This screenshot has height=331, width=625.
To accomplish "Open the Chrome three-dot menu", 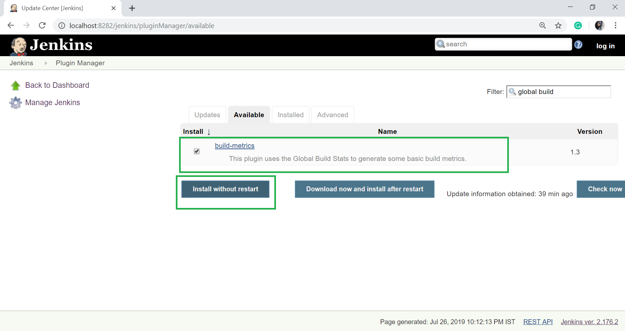I will click(615, 25).
